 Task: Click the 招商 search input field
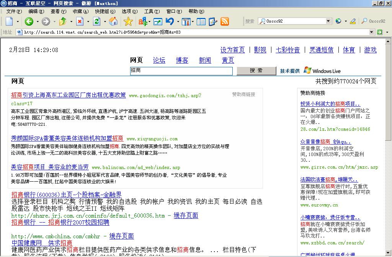pyautogui.click(x=181, y=71)
